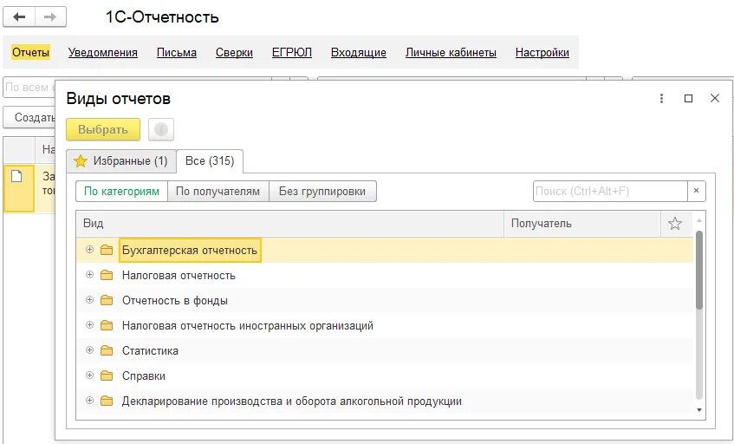This screenshot has width=734, height=444.
Task: Click the round info icon button next to Выбрать
Action: coord(161,129)
